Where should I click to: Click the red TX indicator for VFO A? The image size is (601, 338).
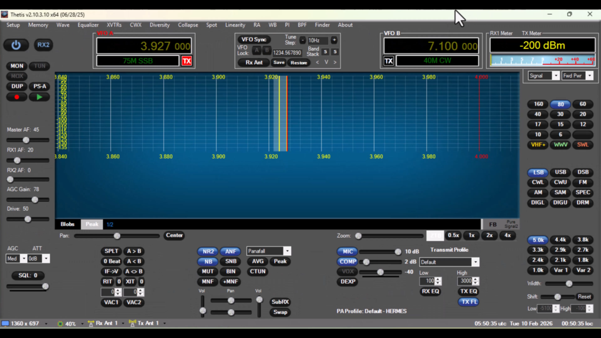point(187,61)
